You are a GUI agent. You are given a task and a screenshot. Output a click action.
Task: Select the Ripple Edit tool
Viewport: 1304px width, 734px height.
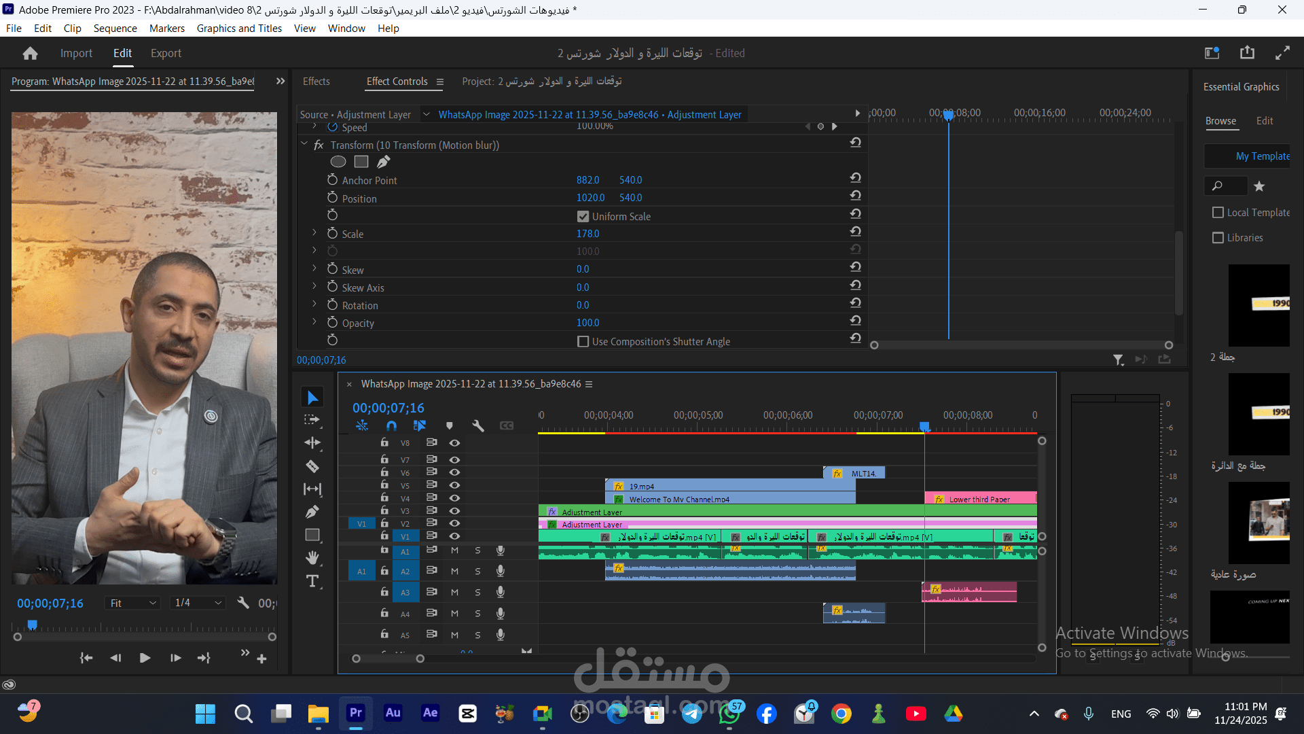pos(312,443)
